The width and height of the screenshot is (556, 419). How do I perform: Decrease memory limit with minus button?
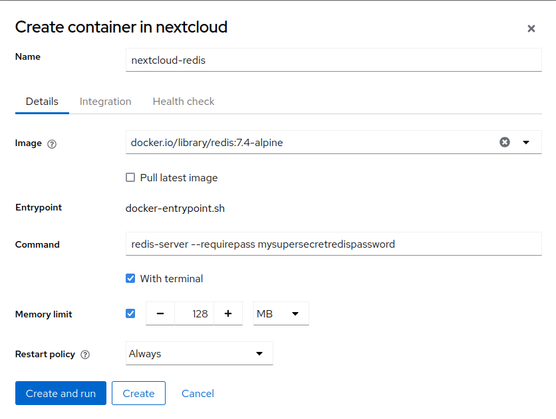click(x=160, y=314)
